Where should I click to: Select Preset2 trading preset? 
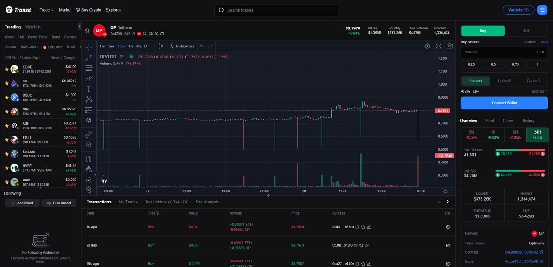point(504,81)
